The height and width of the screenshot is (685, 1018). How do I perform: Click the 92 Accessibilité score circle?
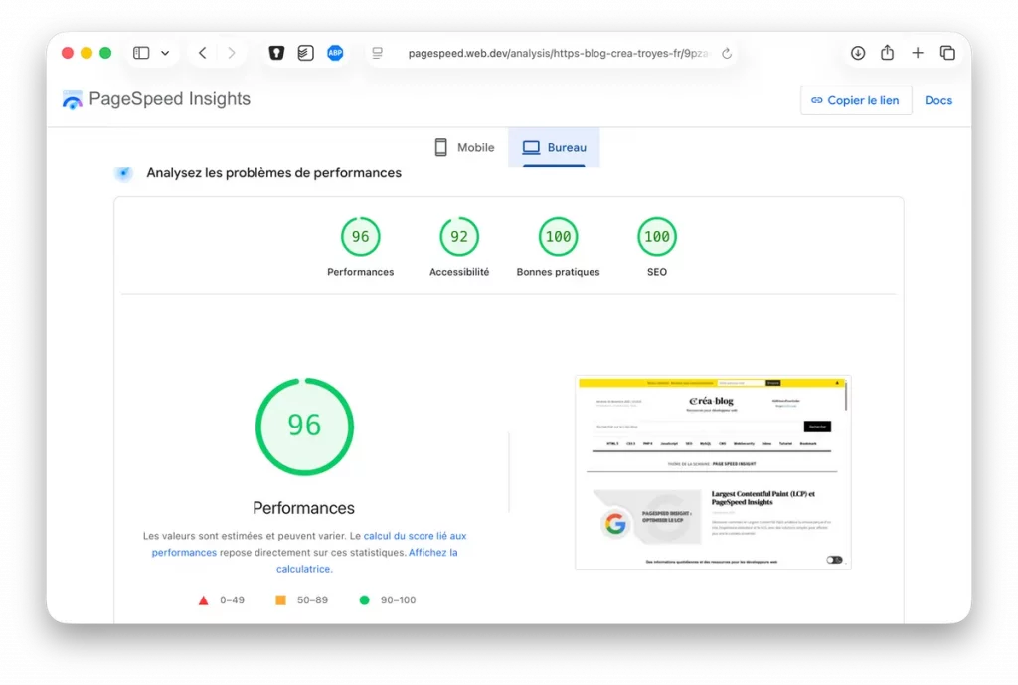click(459, 236)
